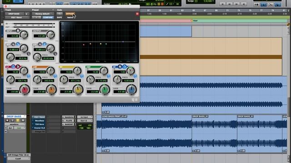Open the read automation mode selector
Viewport: 291px width, 163px height.
[20, 128]
